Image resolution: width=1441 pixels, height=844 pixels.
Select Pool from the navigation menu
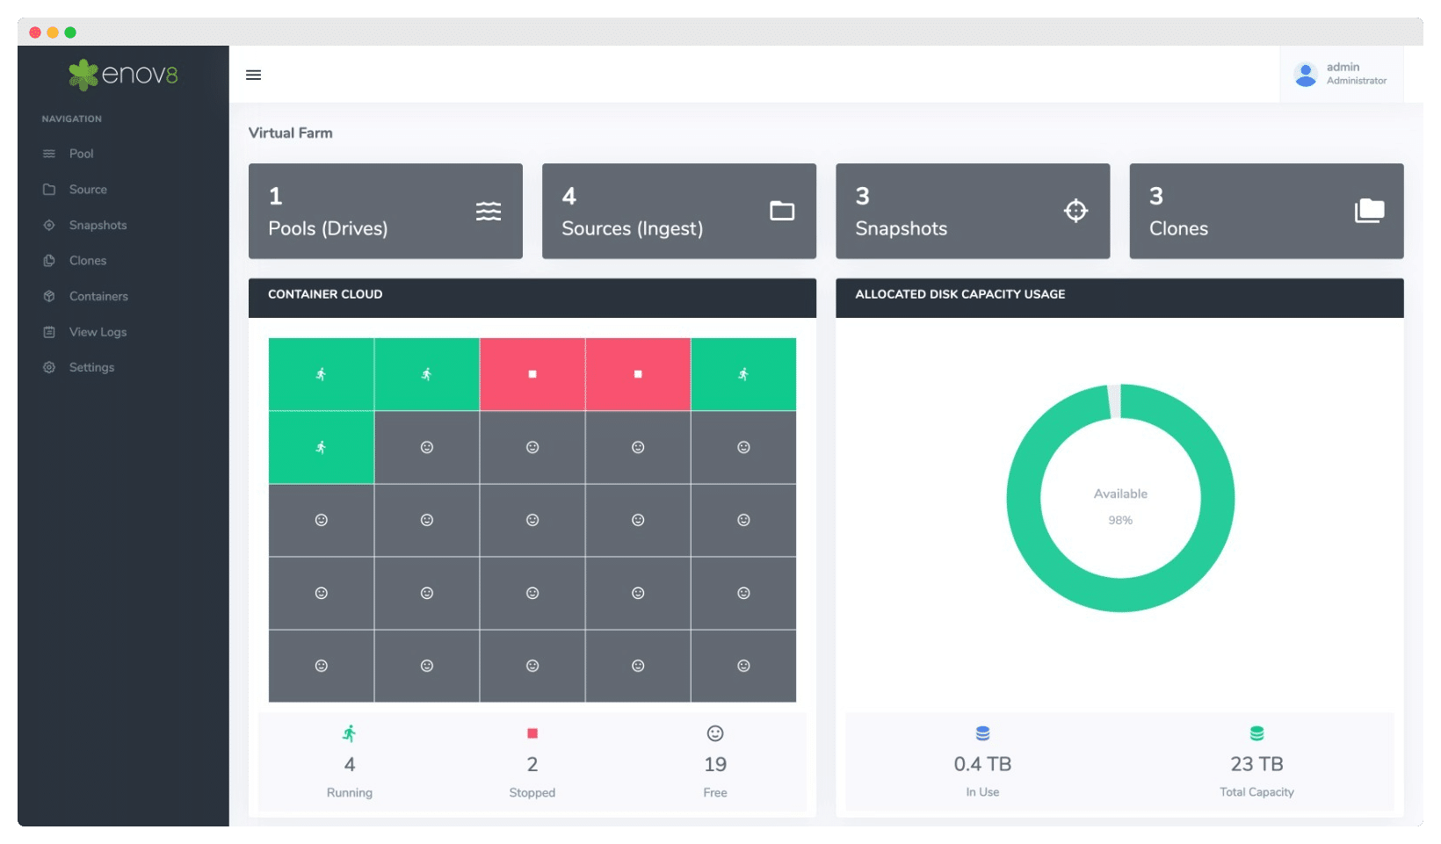[x=81, y=153]
